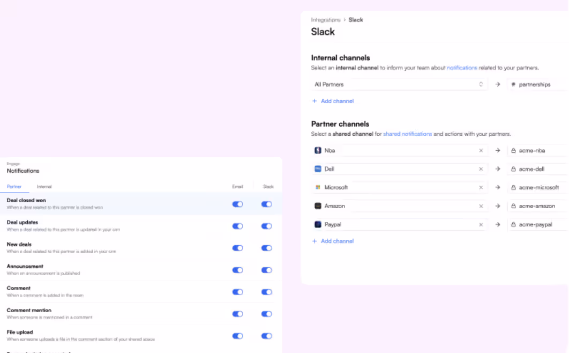Viewport: 569px width, 353px height.
Task: Toggle Email for File upload
Action: coord(238,336)
